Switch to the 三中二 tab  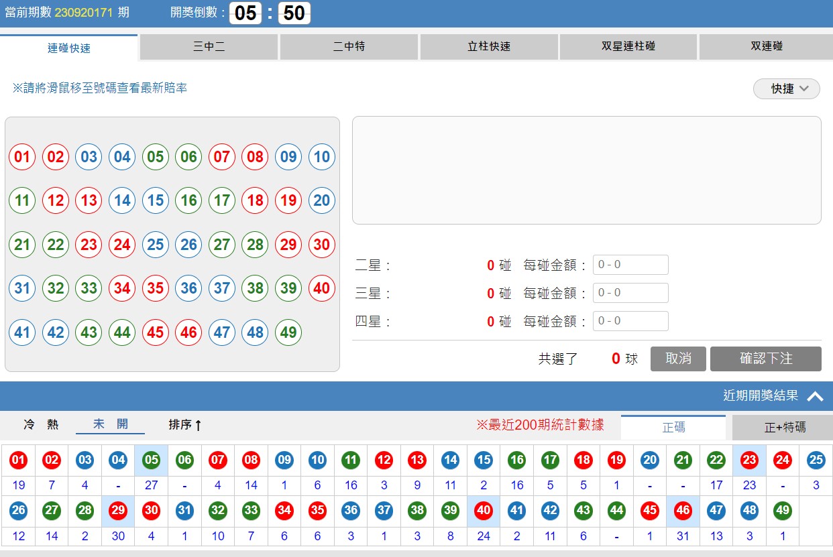[209, 47]
